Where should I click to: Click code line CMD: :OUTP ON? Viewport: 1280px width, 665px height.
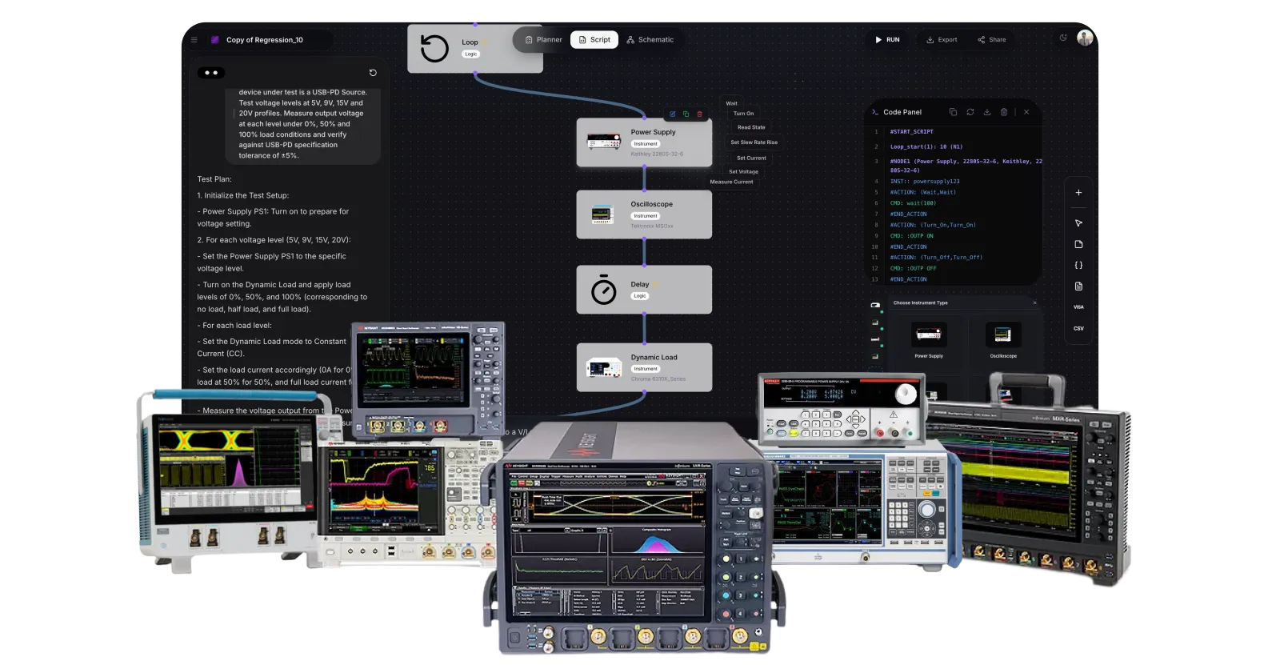pos(912,236)
